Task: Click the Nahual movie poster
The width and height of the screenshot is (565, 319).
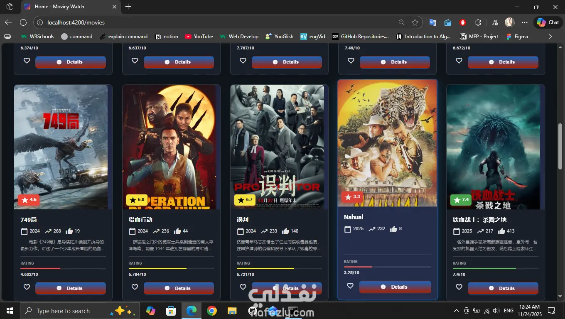Action: 387,143
